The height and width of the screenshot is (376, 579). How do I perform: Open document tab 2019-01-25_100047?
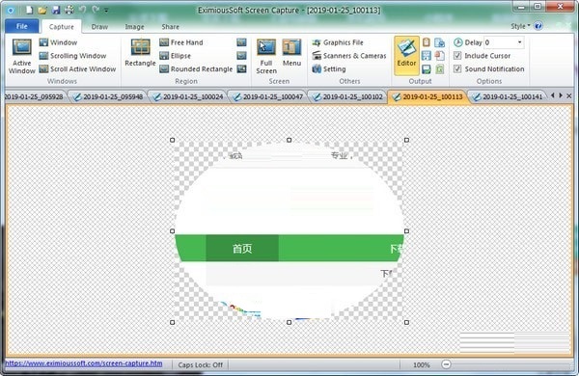(x=267, y=96)
